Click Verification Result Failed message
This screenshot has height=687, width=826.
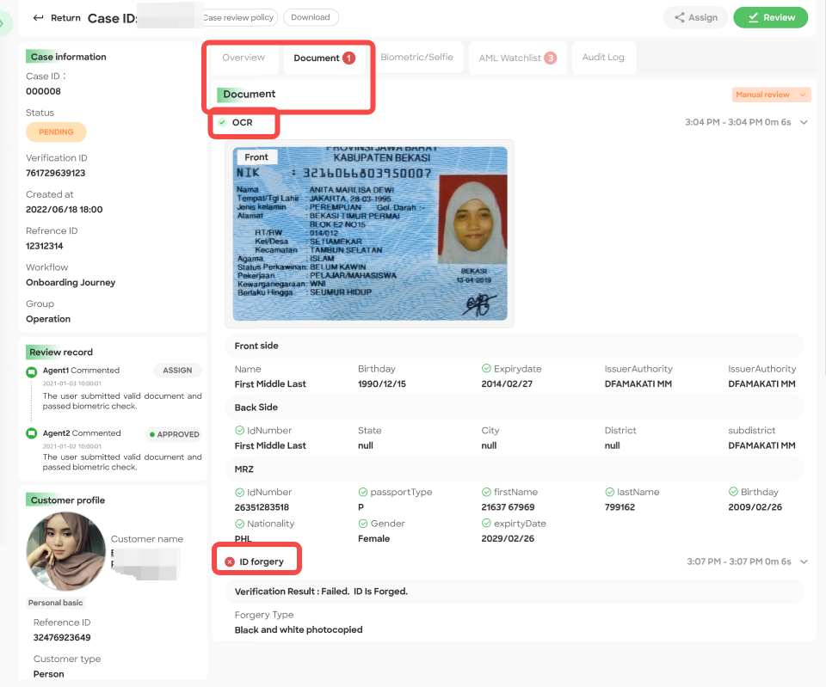(321, 592)
